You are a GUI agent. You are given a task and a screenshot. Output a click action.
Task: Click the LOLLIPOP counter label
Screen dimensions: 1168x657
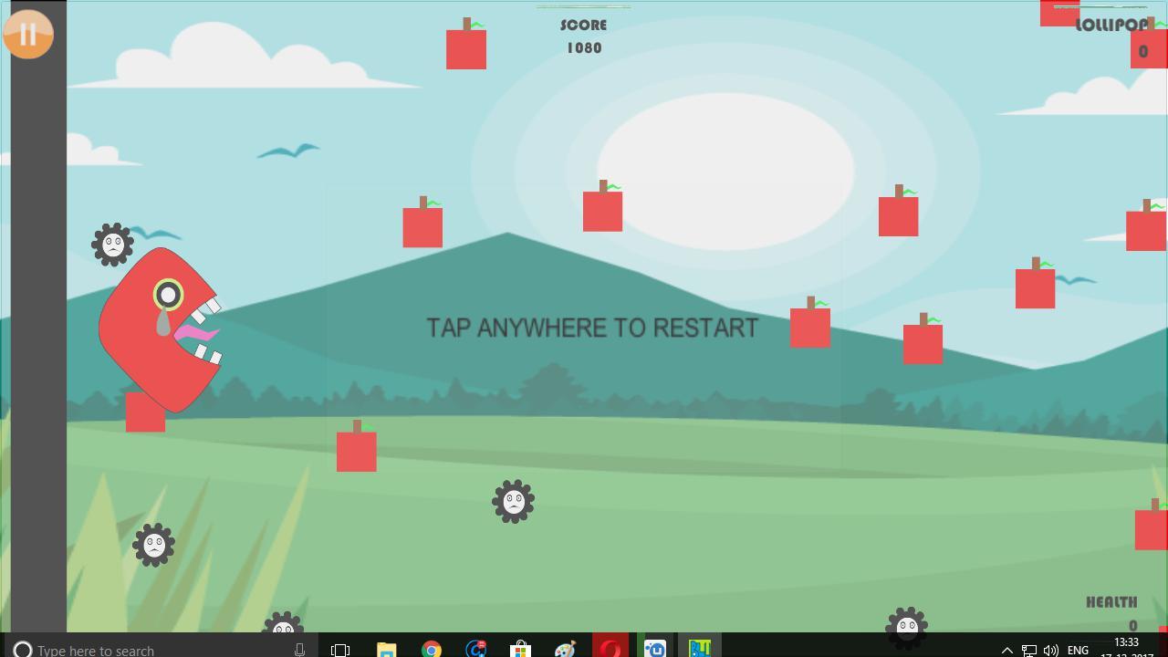(x=1111, y=26)
